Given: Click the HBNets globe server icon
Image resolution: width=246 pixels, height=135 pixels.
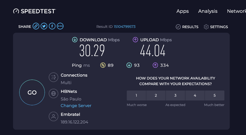Looking at the screenshot, I should 54,93.
